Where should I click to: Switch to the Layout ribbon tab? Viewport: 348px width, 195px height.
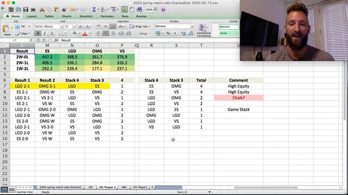pos(32,16)
